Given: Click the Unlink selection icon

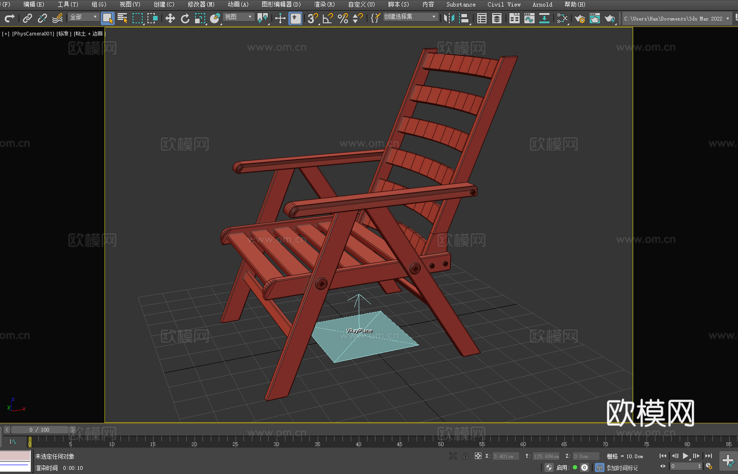Looking at the screenshot, I should point(42,18).
